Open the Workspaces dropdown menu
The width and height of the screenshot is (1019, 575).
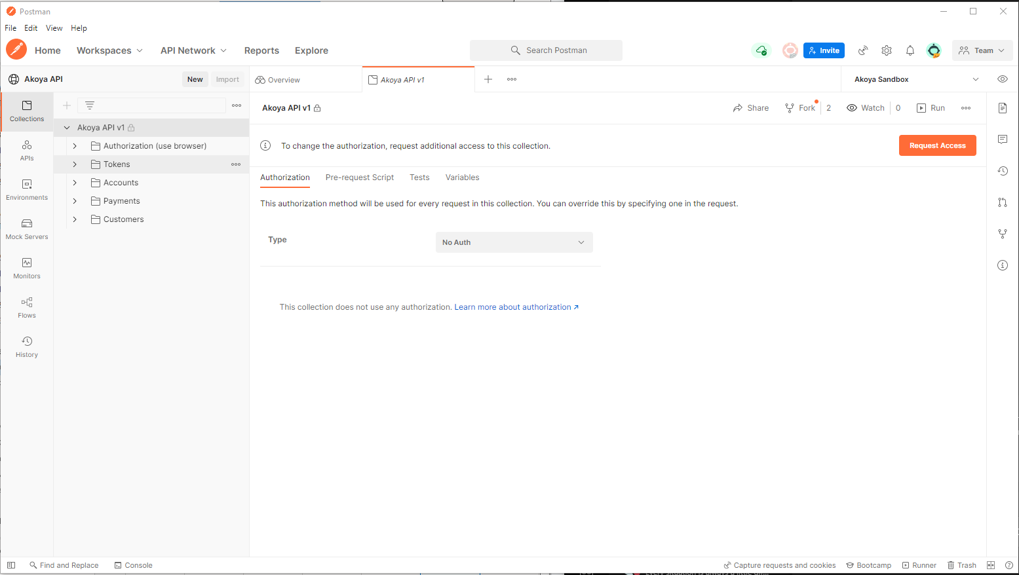point(109,50)
